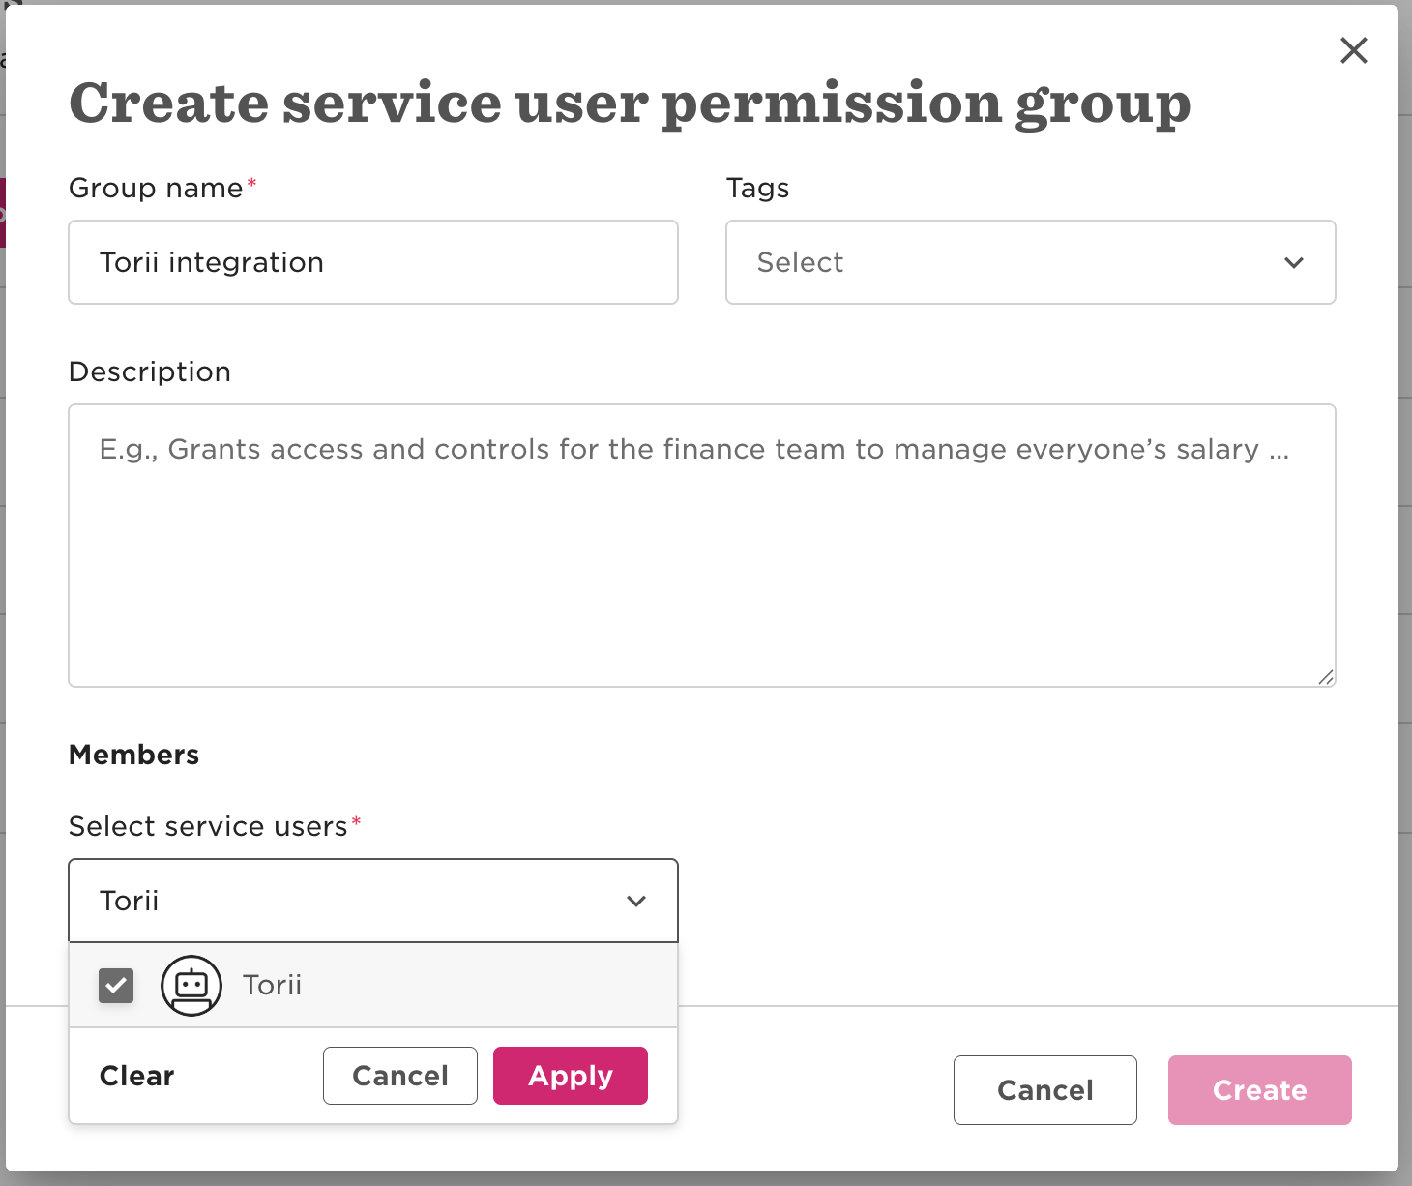
Task: Apply the selected service users
Action: (571, 1076)
